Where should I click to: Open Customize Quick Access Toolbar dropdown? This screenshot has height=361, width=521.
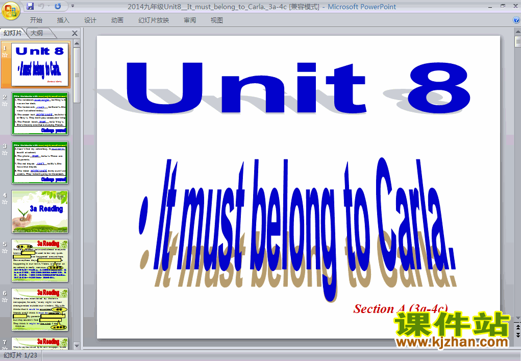(x=73, y=6)
